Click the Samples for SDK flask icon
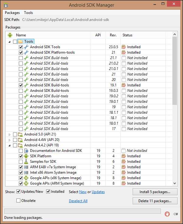 [26, 162]
